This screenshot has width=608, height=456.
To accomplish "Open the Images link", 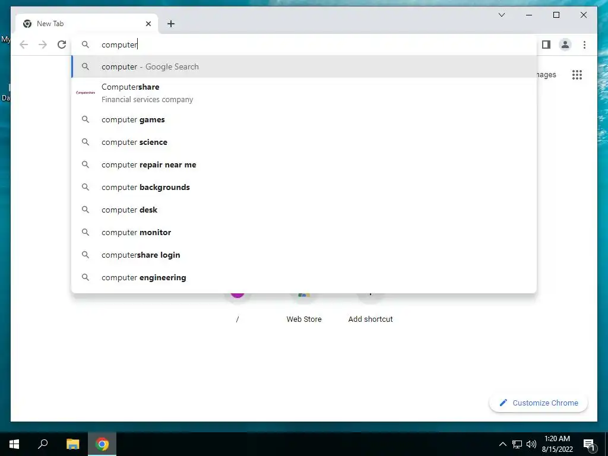I will [x=546, y=74].
